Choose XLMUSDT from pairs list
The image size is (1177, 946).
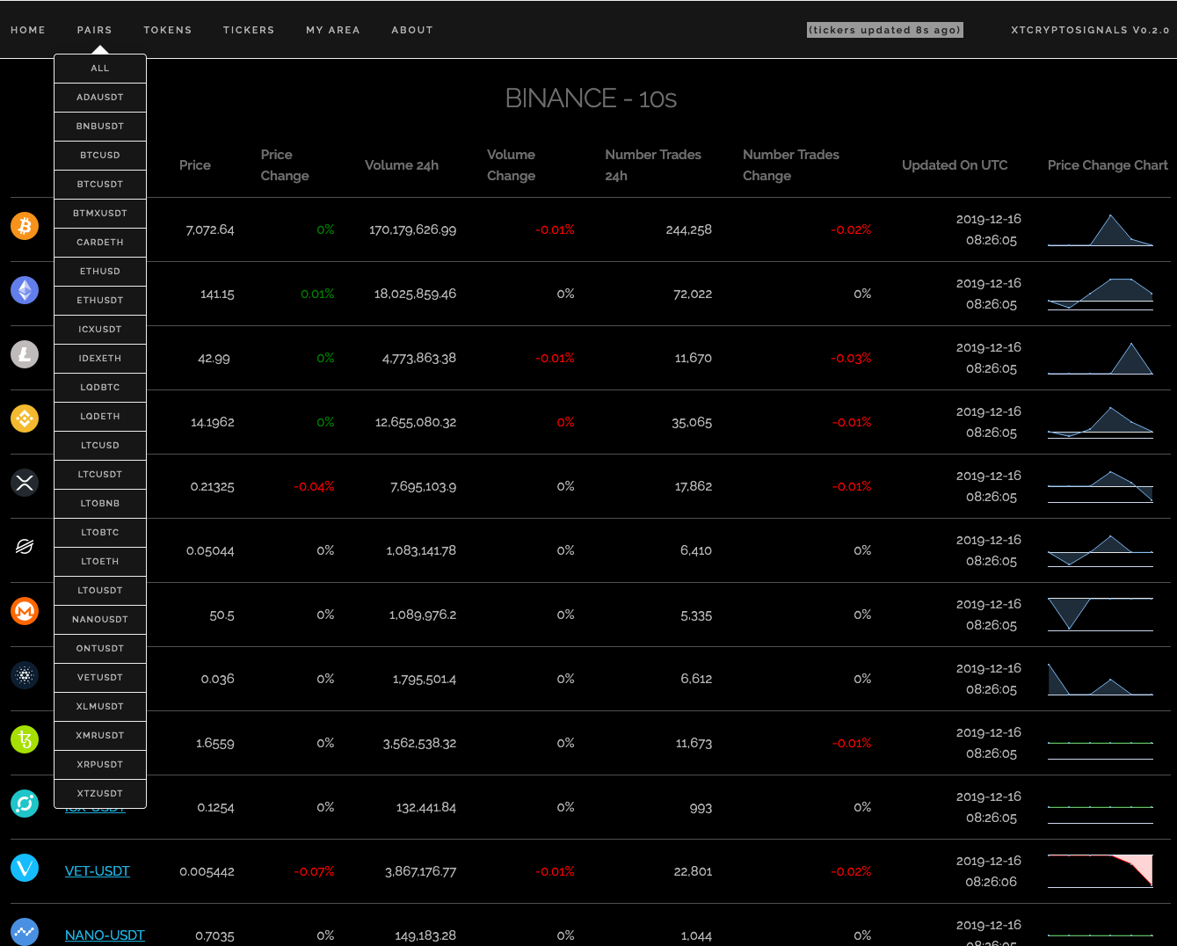point(100,707)
